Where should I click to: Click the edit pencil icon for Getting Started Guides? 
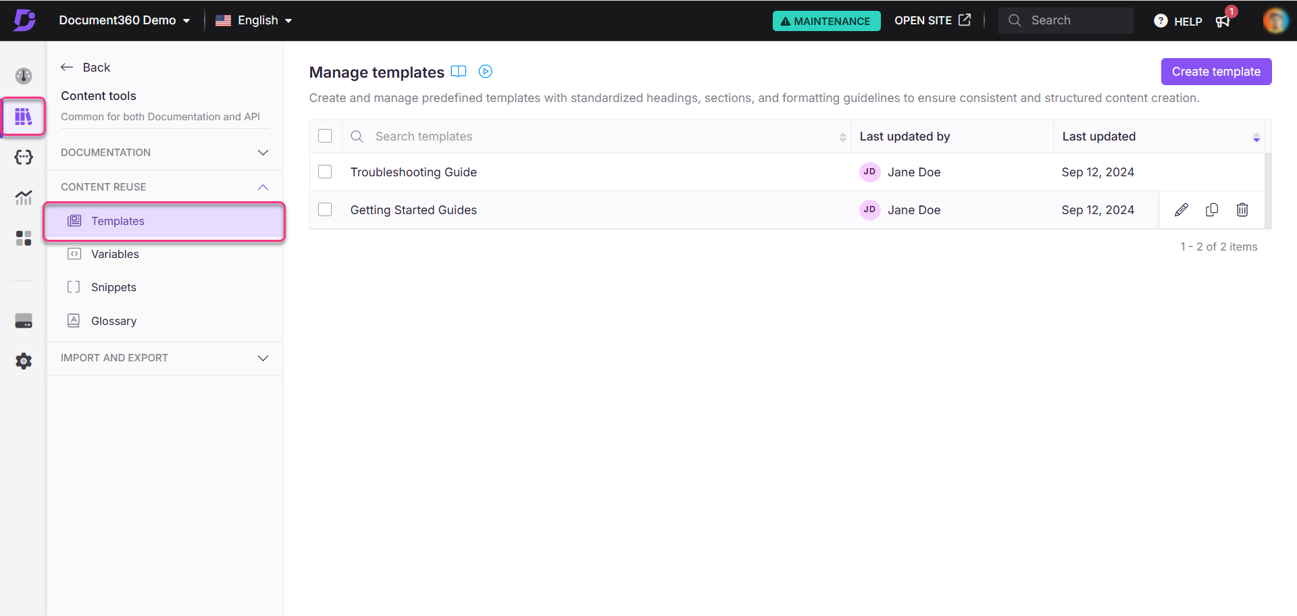pyautogui.click(x=1181, y=210)
